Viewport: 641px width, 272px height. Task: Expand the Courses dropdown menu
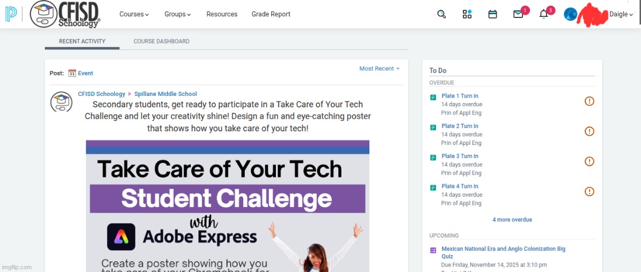tap(134, 14)
